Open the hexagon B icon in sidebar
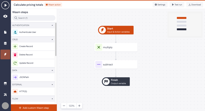Image resolution: width=205 pixels, height=111 pixels. click(x=5, y=16)
